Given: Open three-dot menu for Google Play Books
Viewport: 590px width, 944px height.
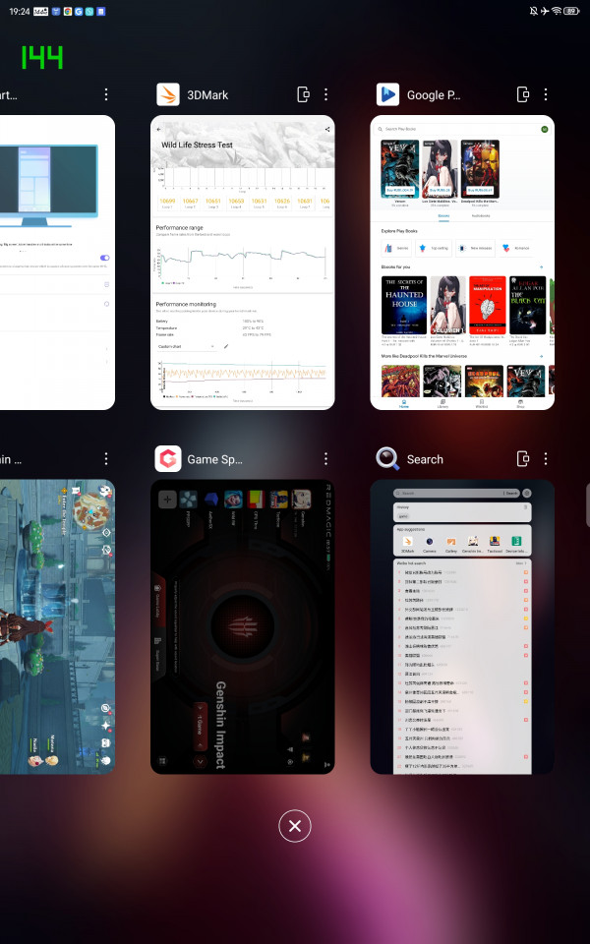Looking at the screenshot, I should pyautogui.click(x=546, y=94).
